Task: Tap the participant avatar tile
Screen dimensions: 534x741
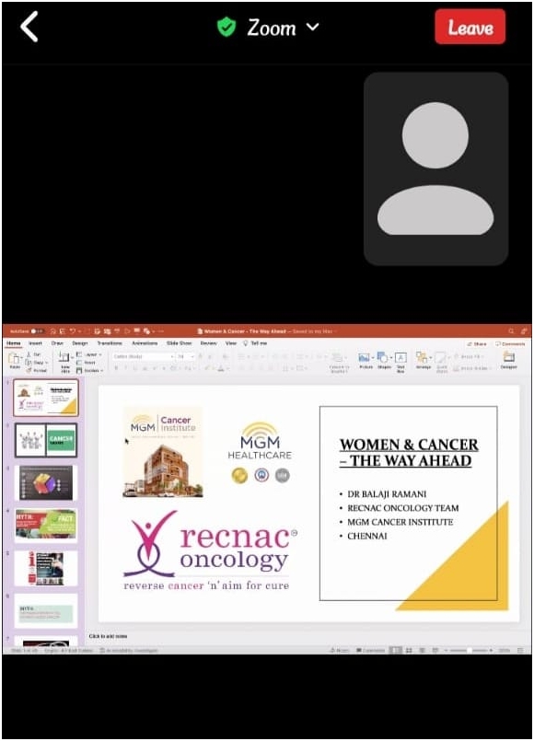Action: (435, 168)
